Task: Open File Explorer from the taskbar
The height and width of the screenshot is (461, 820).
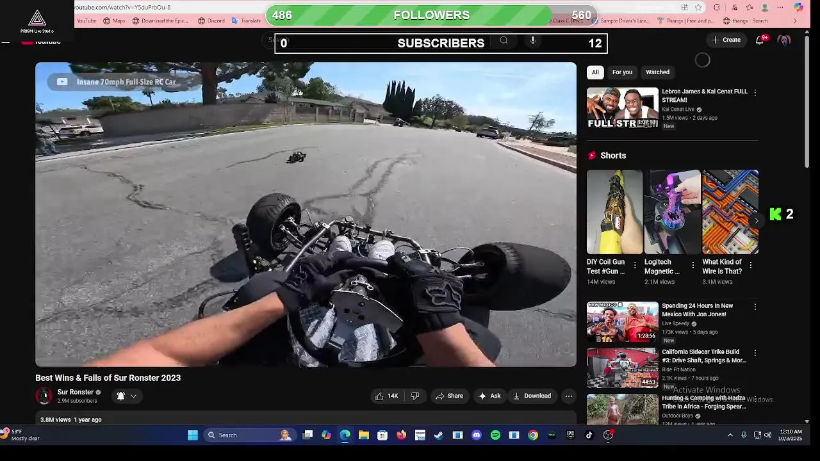Action: pos(364,435)
